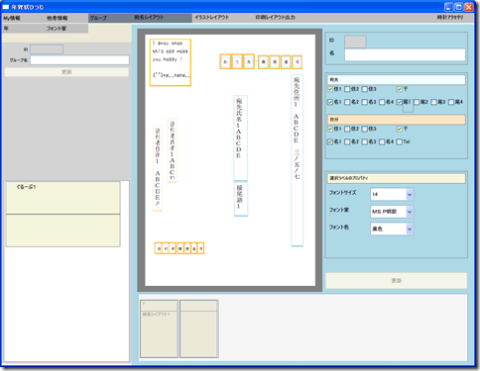The image size is (480, 371).
Task: Open the フォント家 dropdown showing MS P明朝
Action: point(392,212)
